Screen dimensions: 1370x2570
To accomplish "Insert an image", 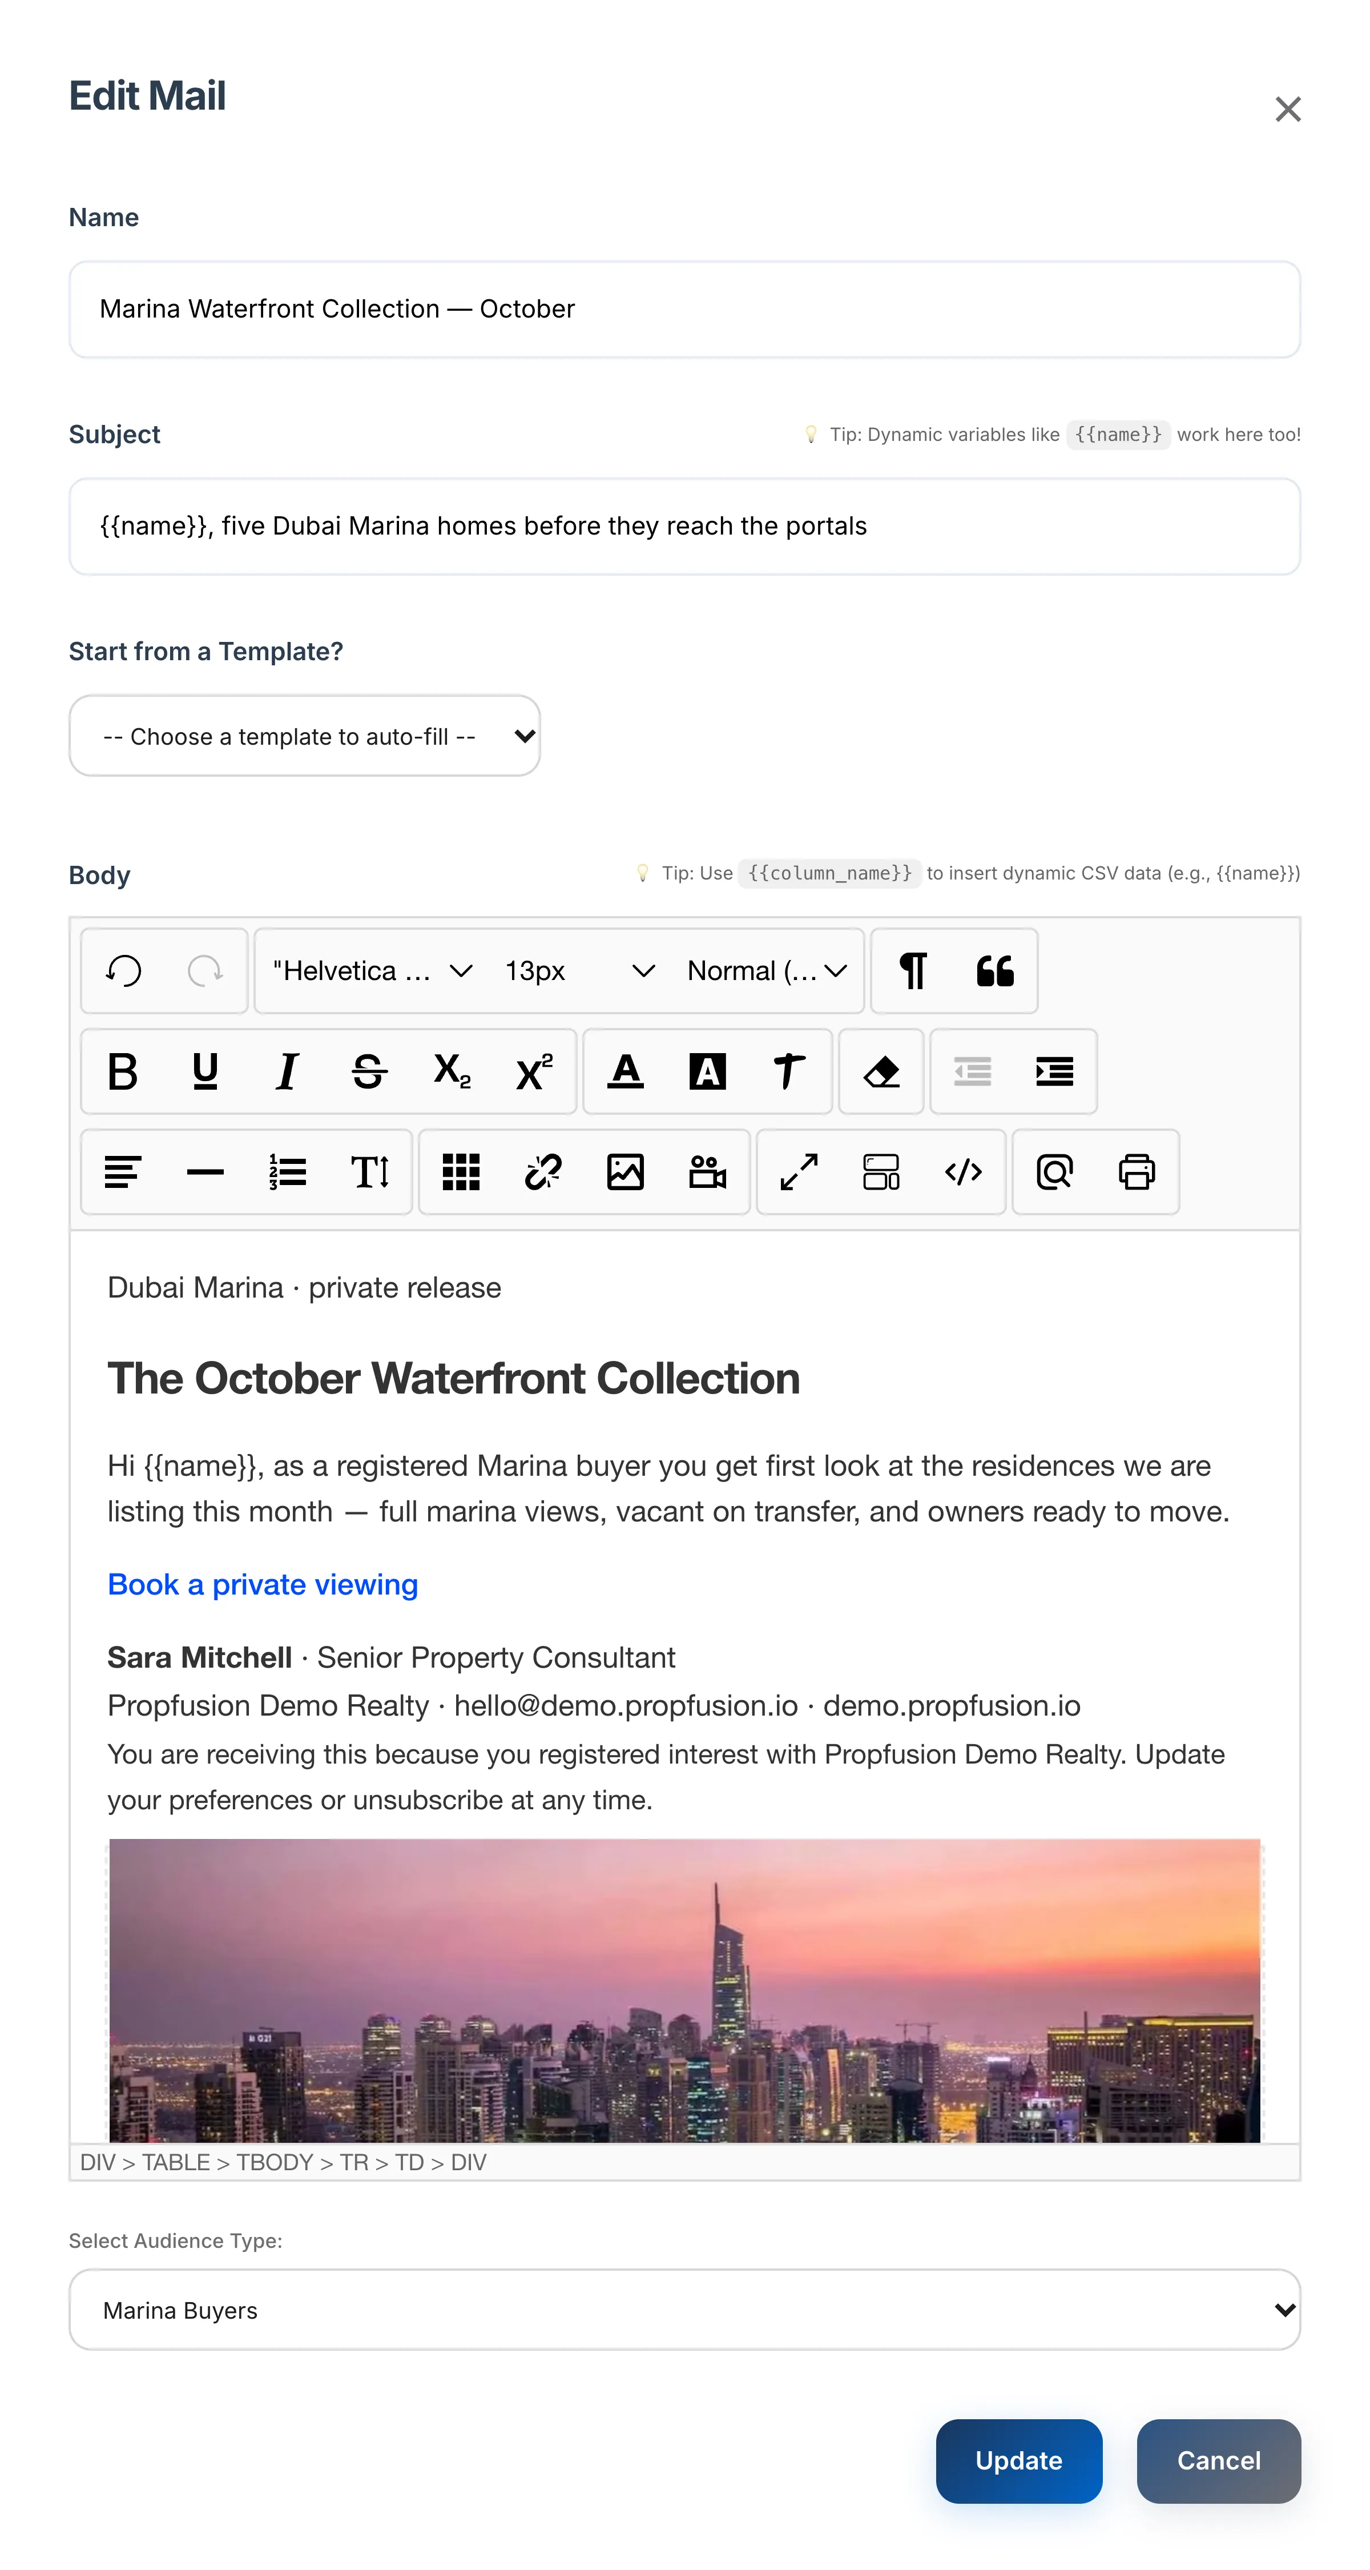I will point(626,1171).
